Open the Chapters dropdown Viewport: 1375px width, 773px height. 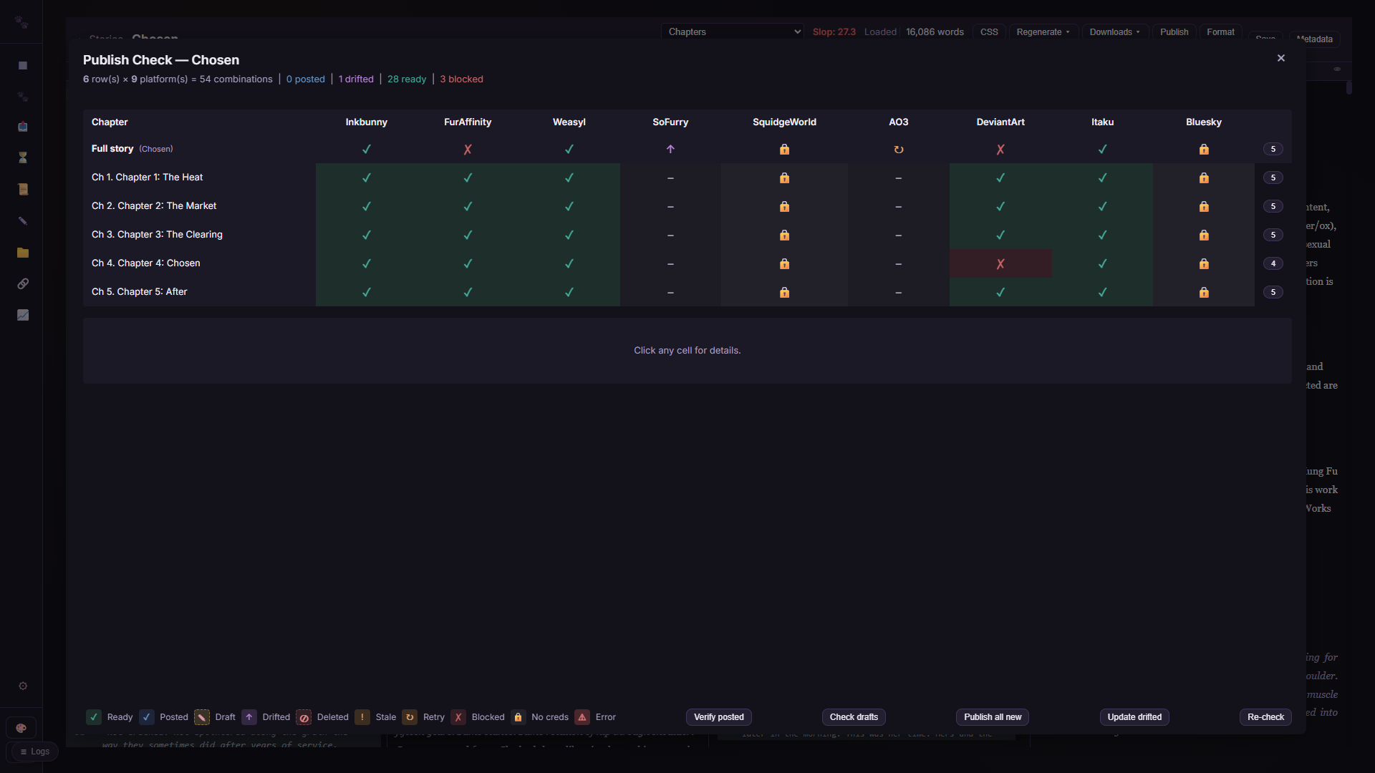(732, 31)
